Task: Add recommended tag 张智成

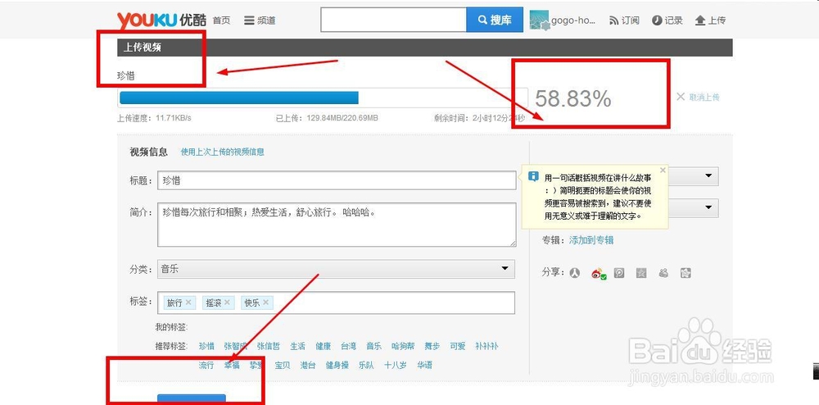Action: pos(235,347)
